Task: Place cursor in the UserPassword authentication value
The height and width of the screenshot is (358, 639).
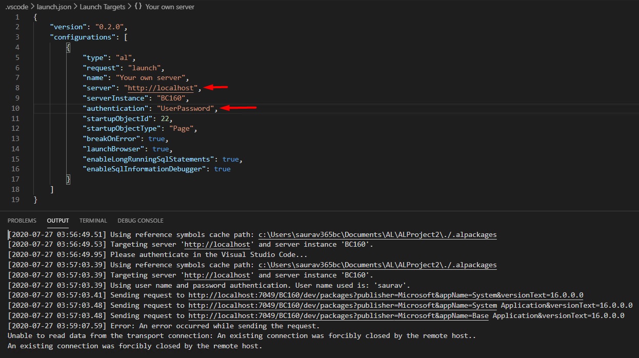Action: pos(186,108)
